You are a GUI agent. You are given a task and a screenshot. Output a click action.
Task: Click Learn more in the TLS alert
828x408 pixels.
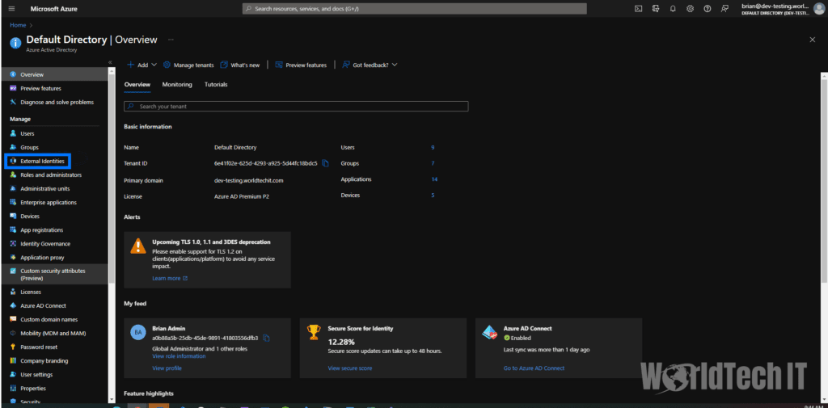(x=170, y=278)
